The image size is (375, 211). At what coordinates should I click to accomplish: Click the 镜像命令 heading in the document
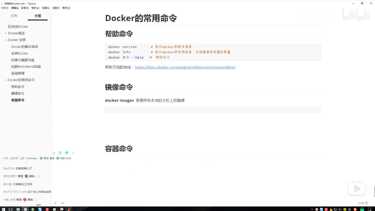(119, 87)
